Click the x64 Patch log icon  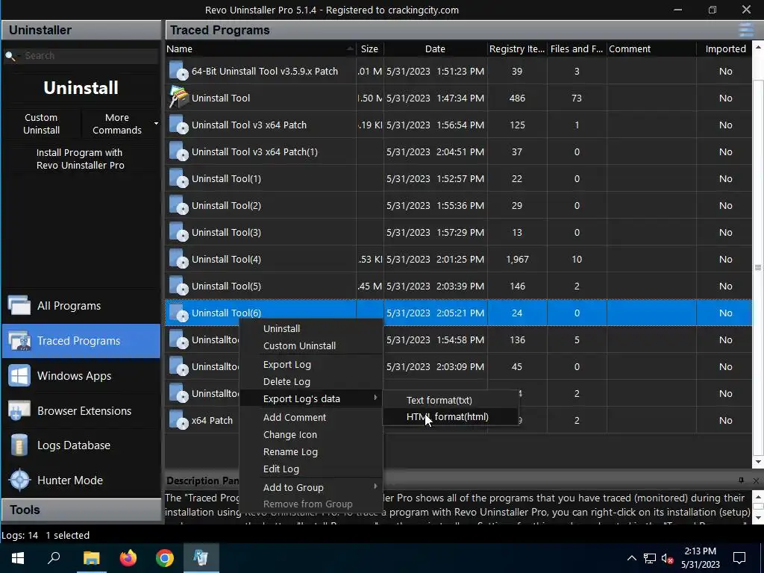pos(178,420)
